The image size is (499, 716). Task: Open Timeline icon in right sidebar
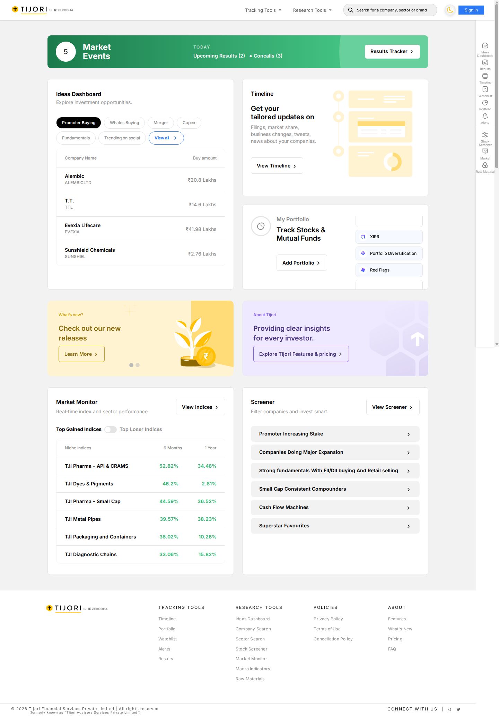[485, 76]
